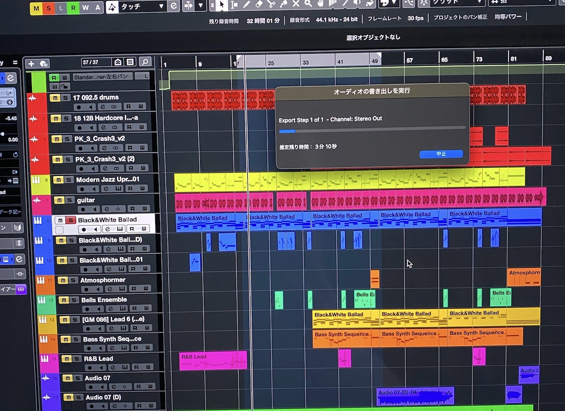Toggle global Read R automation button
This screenshot has width=565, height=411.
[x=73, y=7]
